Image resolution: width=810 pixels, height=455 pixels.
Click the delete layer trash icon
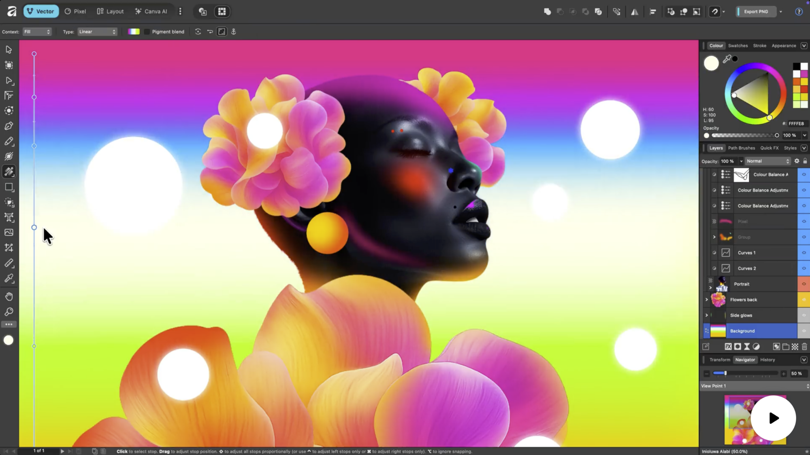pyautogui.click(x=804, y=347)
